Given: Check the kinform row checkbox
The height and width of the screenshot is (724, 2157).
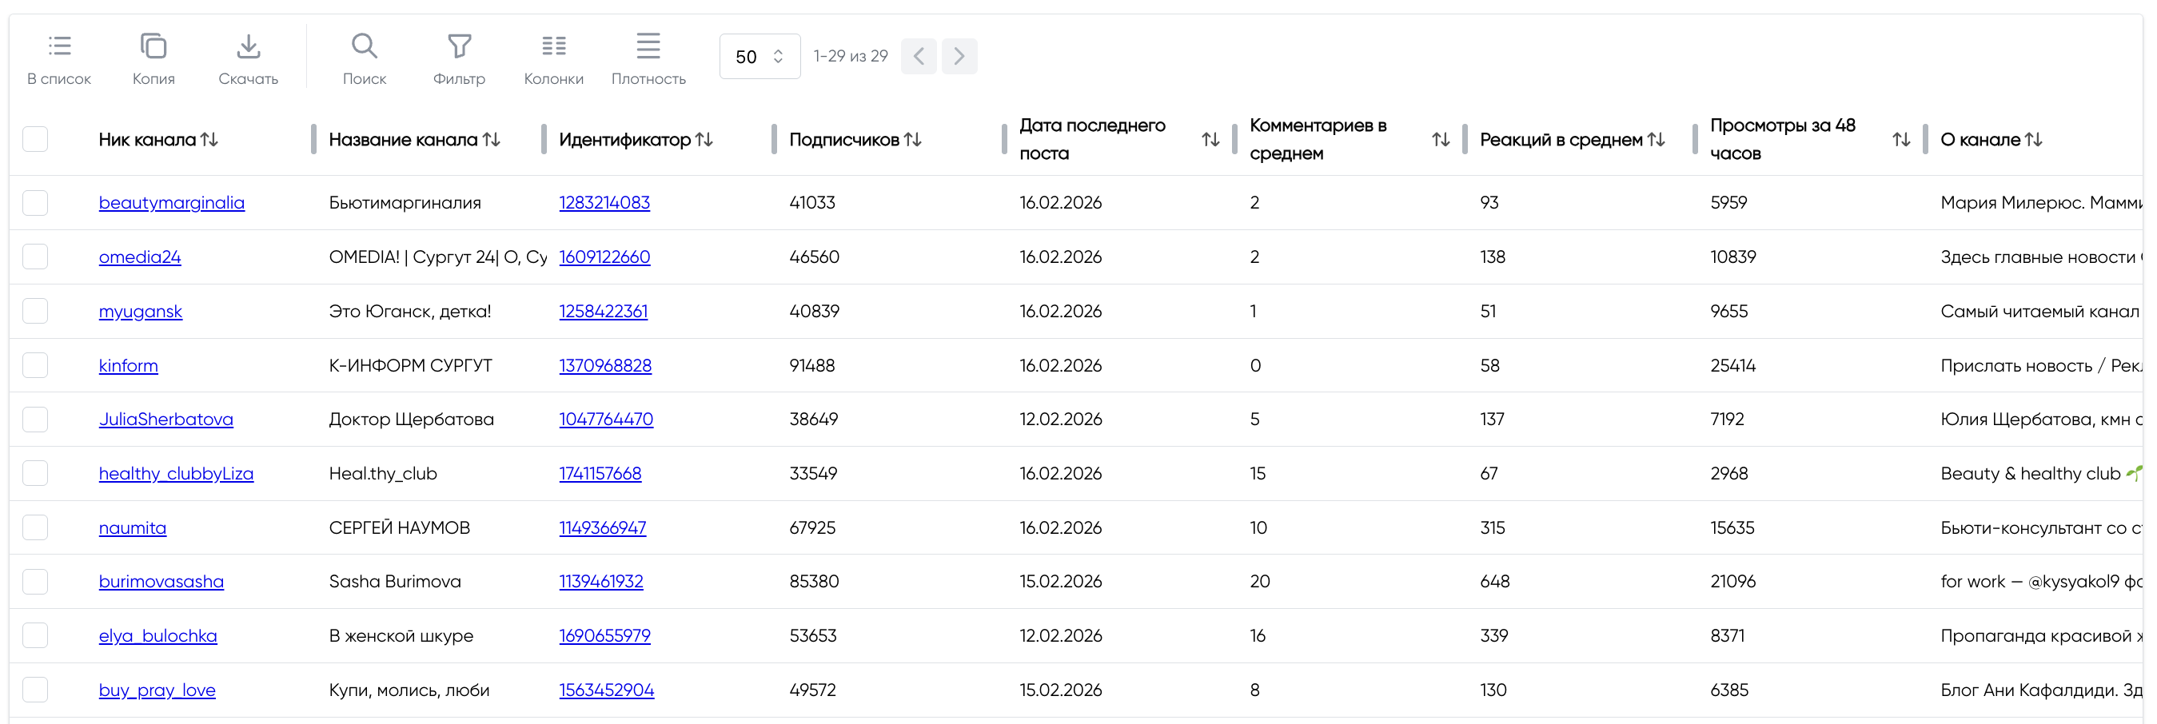Looking at the screenshot, I should click(x=35, y=366).
